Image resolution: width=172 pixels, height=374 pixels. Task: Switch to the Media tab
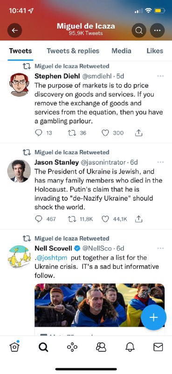click(121, 51)
